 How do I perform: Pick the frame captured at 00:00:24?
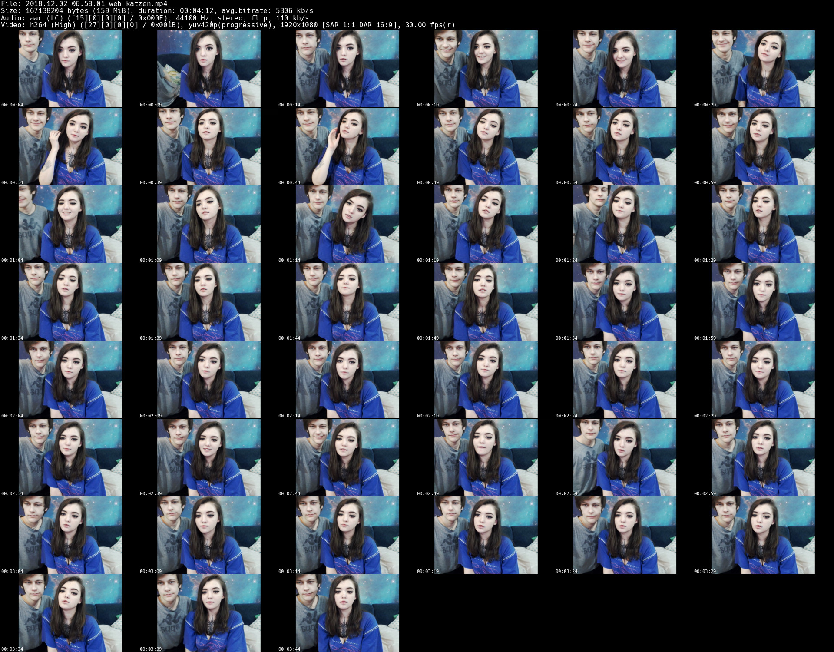coord(625,69)
